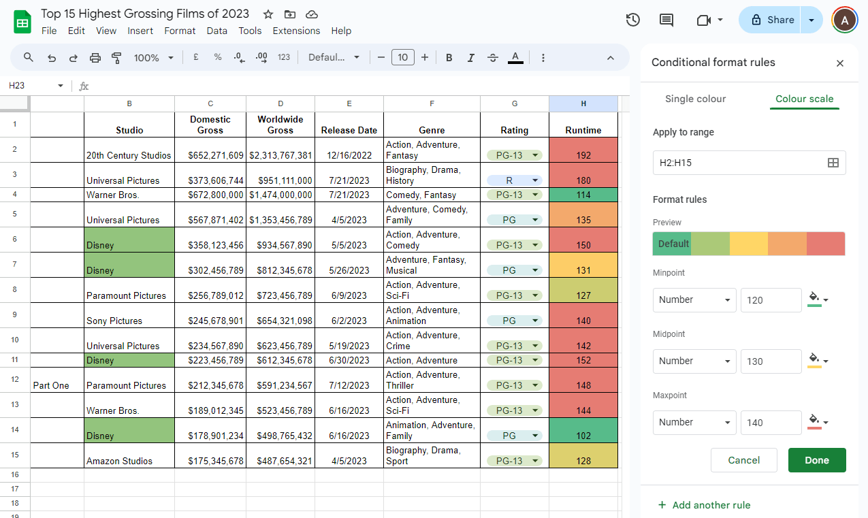
Task: Open the Google account avatar
Action: coord(845,20)
